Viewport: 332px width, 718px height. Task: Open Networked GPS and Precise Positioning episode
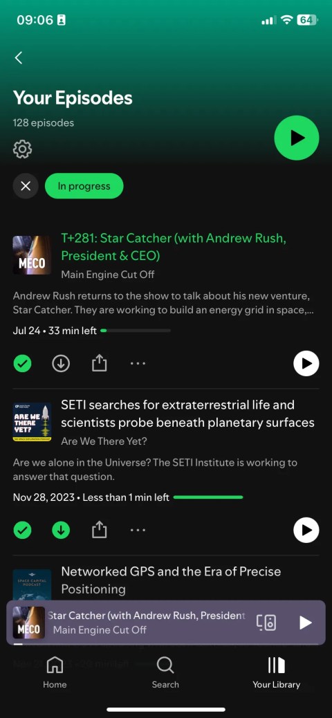171,580
